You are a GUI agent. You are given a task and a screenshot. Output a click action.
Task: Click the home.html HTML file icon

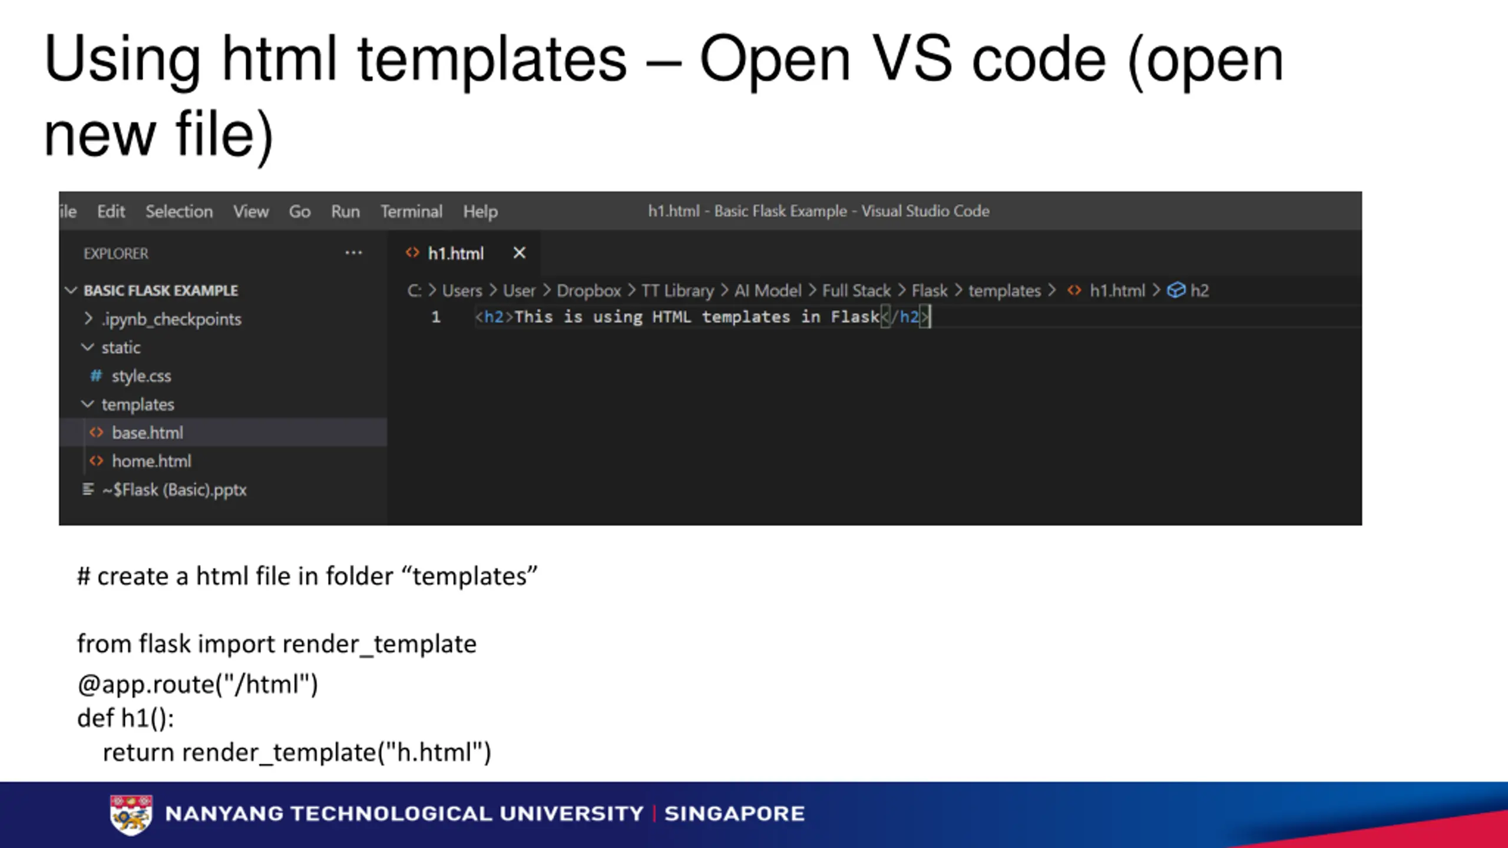pyautogui.click(x=96, y=461)
